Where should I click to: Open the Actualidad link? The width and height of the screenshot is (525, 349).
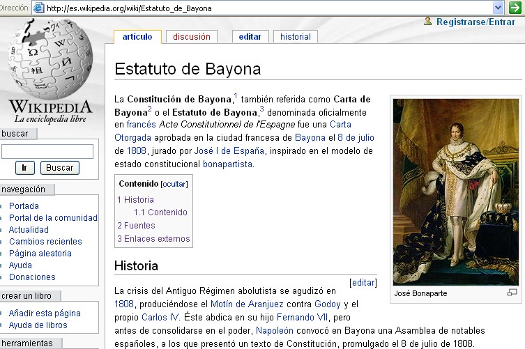click(29, 230)
